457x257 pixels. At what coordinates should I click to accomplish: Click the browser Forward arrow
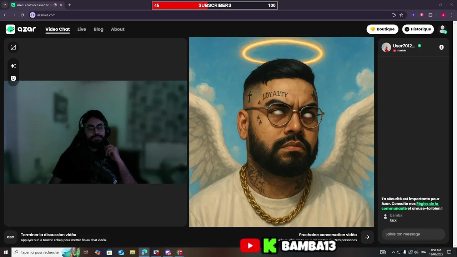pos(14,15)
